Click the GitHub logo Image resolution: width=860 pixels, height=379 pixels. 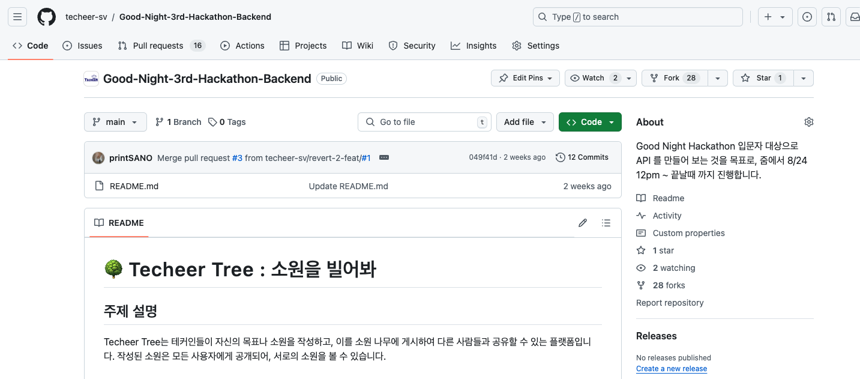click(46, 17)
